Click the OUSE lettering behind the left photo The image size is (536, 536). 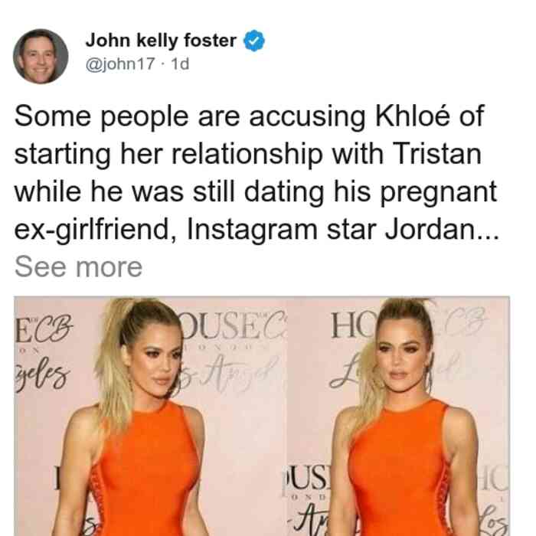pyautogui.click(x=234, y=325)
